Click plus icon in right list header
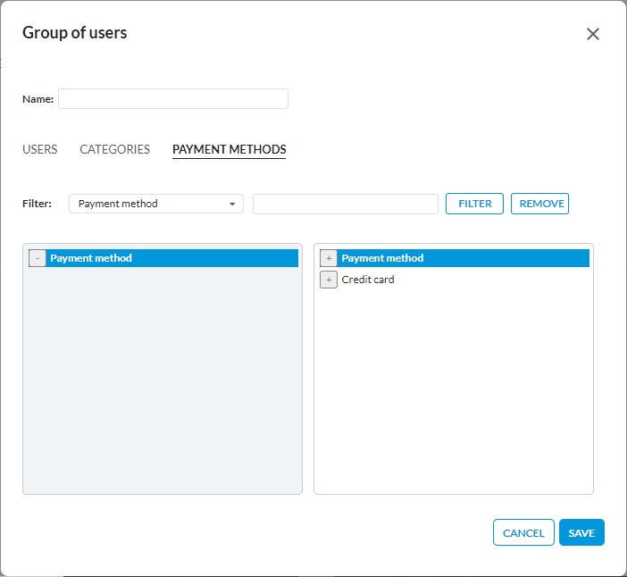The image size is (627, 577). [329, 258]
